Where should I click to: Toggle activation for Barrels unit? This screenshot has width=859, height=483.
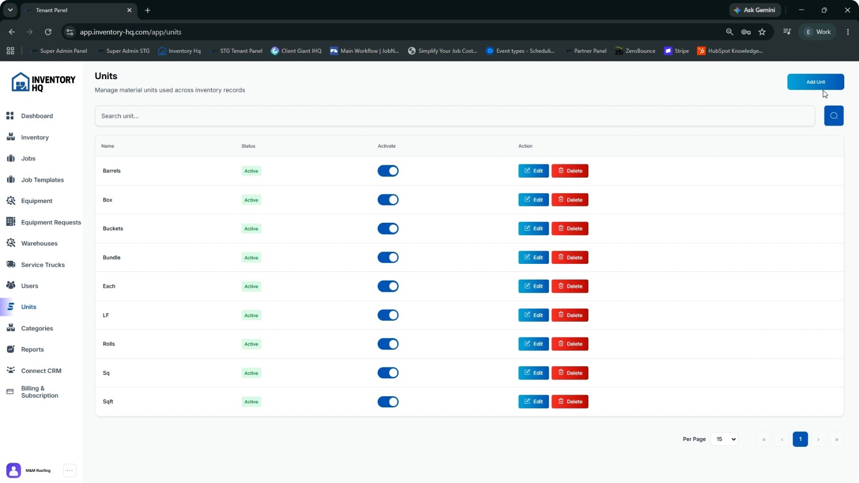388,171
